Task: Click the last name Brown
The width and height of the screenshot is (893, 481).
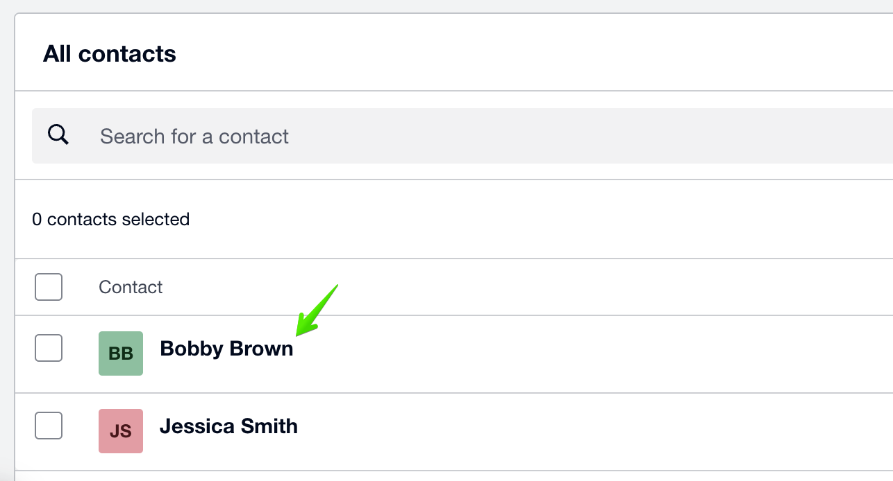Action: tap(261, 348)
